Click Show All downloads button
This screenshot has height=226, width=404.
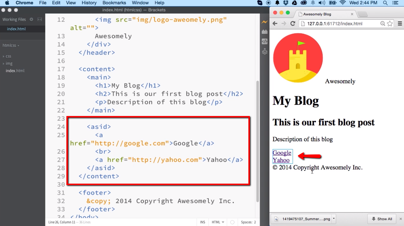(382, 219)
